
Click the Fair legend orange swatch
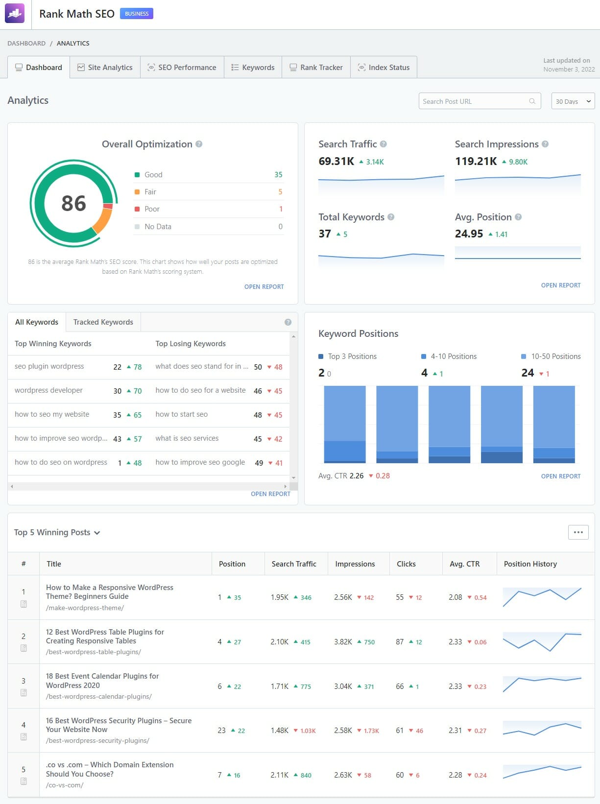pos(137,192)
